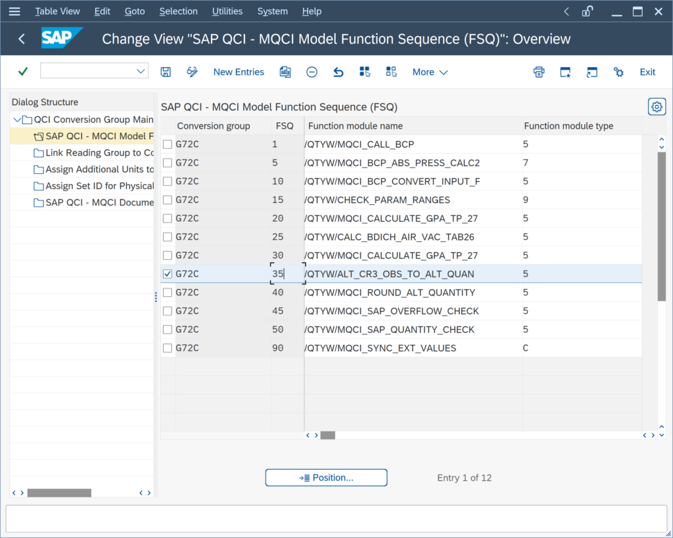Check the row with FSQ 1 checkbox
Screen dimensions: 673x538
click(x=168, y=145)
